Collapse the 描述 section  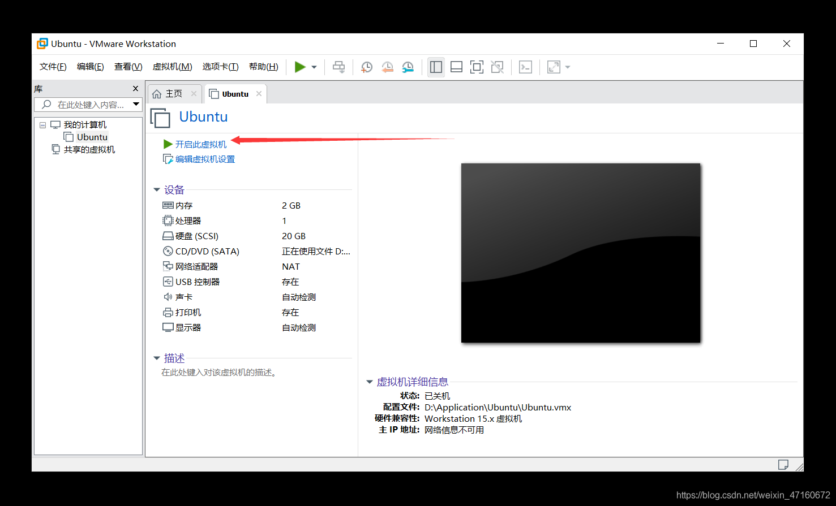157,358
